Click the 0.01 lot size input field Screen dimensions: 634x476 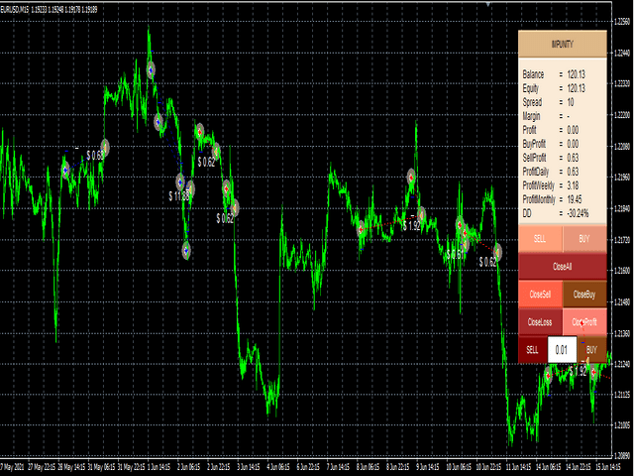[x=561, y=349]
